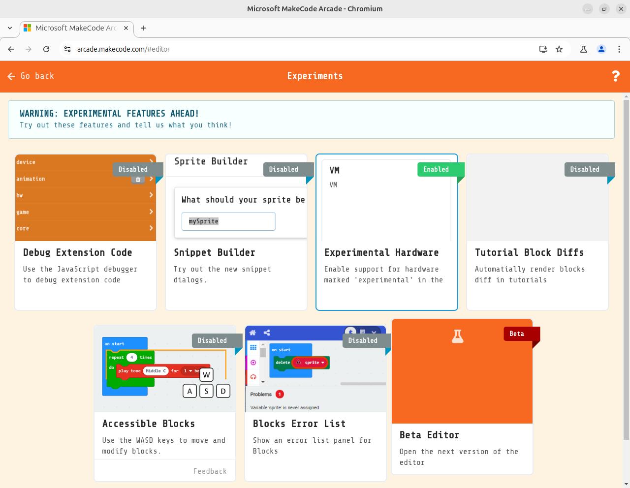Select the Experimental Hardware title

[x=381, y=252]
